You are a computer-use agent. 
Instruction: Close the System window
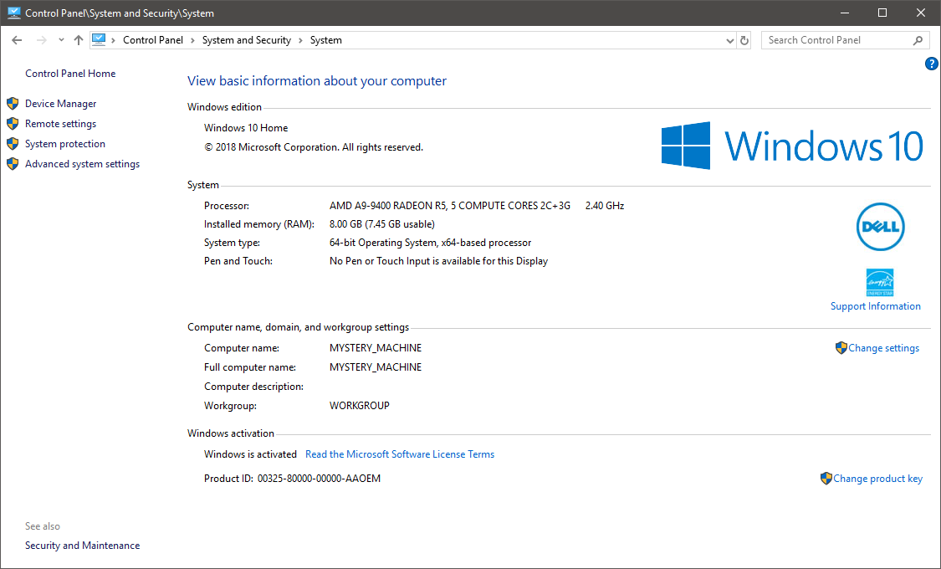coord(921,13)
